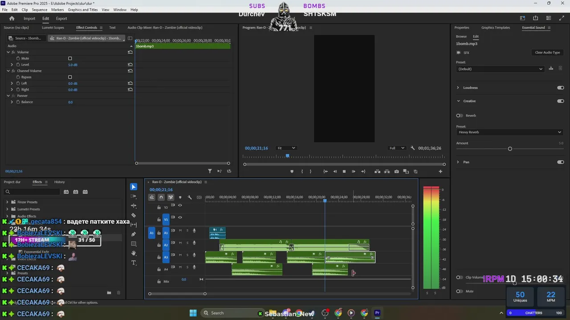Image resolution: width=570 pixels, height=320 pixels.
Task: Toggle V2 track output eye
Action: coord(180,205)
